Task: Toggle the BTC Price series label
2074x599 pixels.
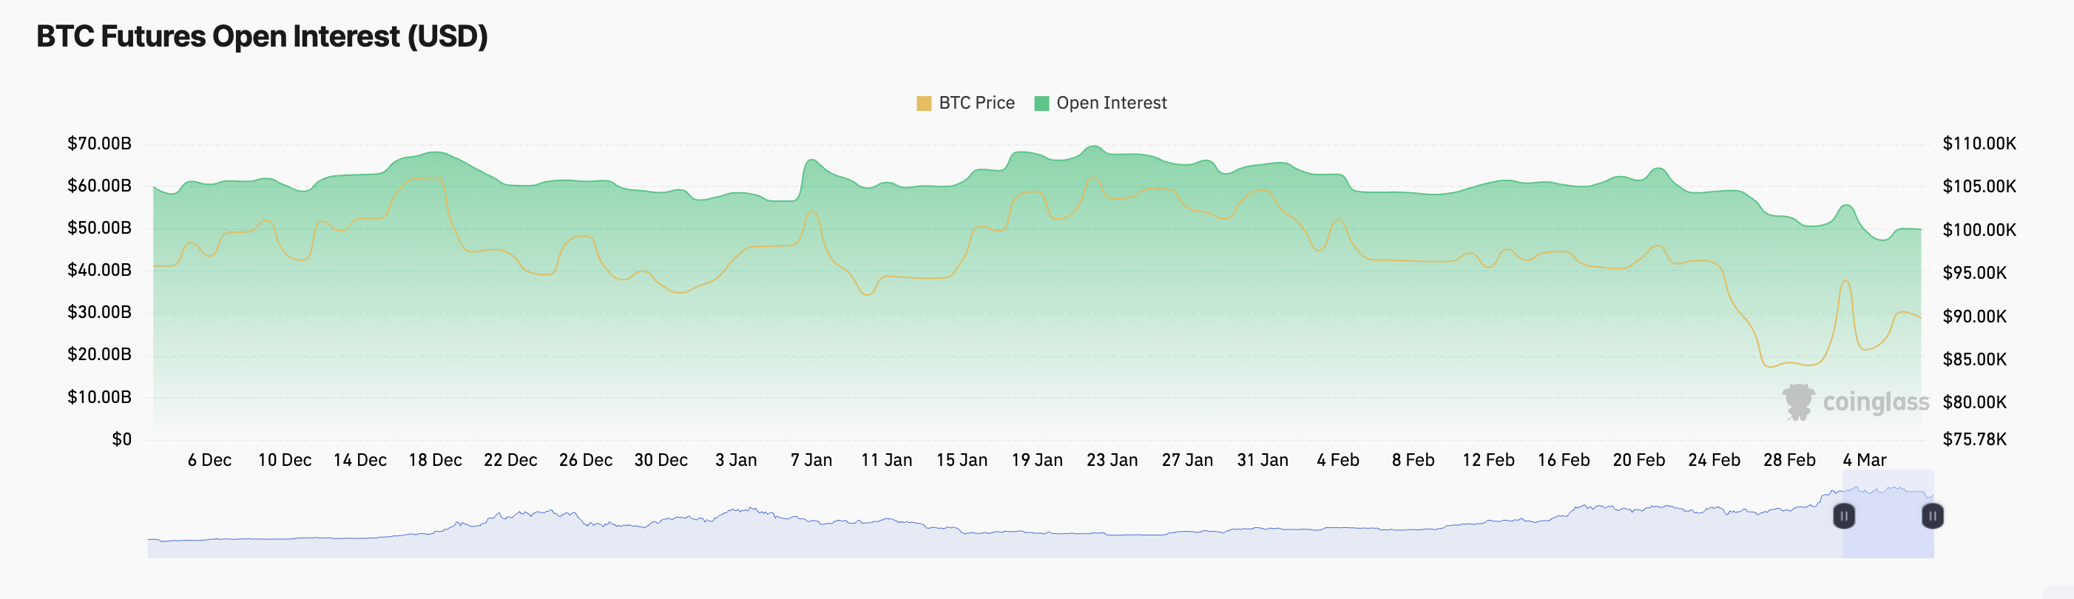Action: click(x=976, y=103)
